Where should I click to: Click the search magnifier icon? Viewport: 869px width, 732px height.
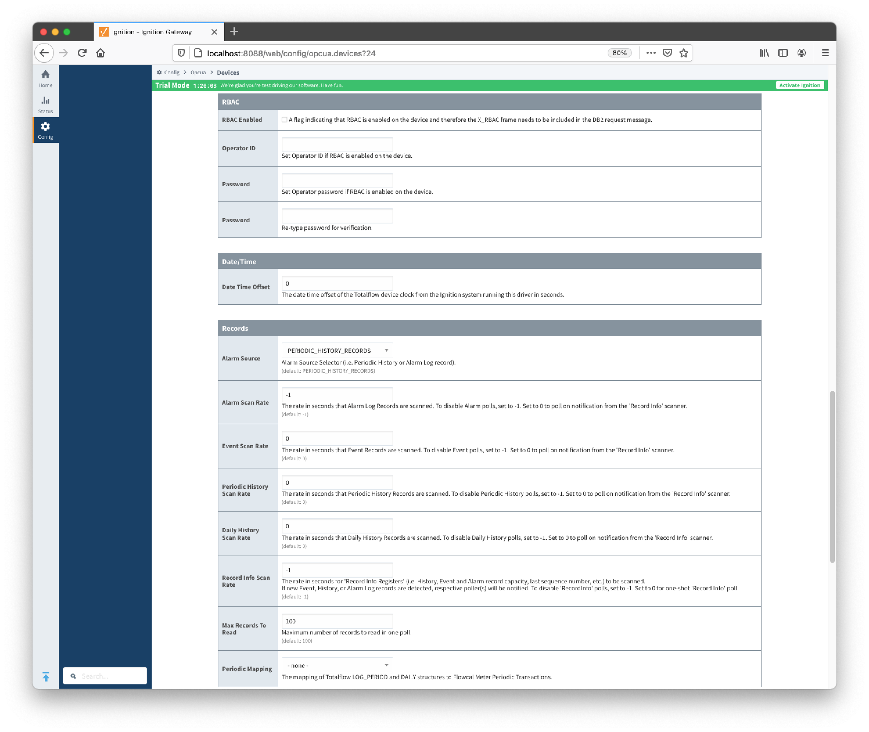(x=73, y=676)
